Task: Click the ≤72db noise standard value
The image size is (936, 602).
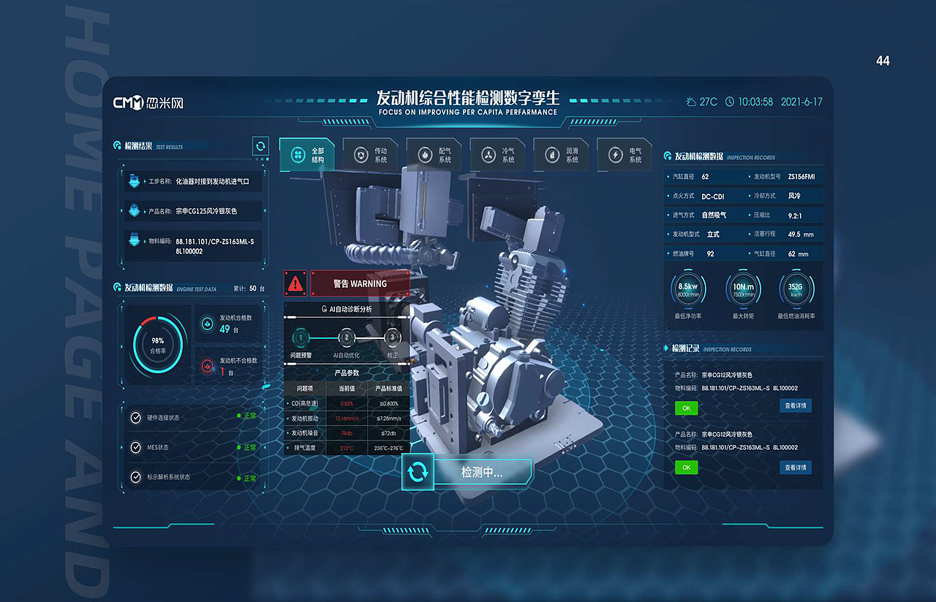Action: click(388, 433)
